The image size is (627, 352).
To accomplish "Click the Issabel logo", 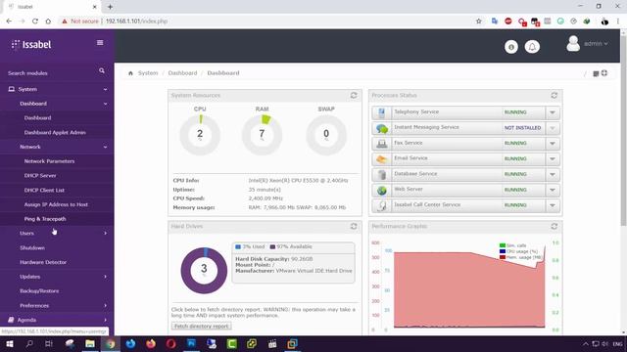I will (31, 44).
